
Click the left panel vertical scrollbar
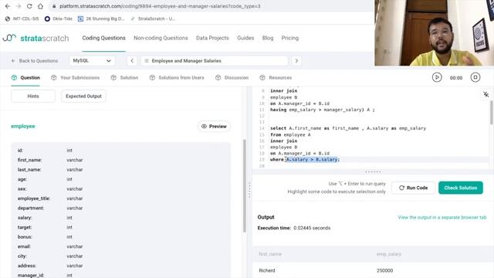[244, 186]
